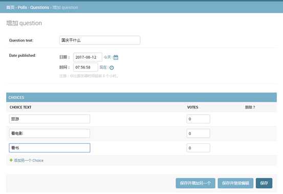Click the 日期 label

click(x=64, y=57)
